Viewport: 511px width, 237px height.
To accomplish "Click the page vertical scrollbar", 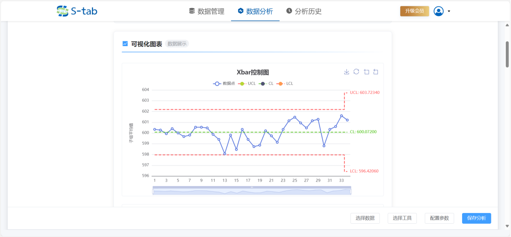I will (507, 54).
